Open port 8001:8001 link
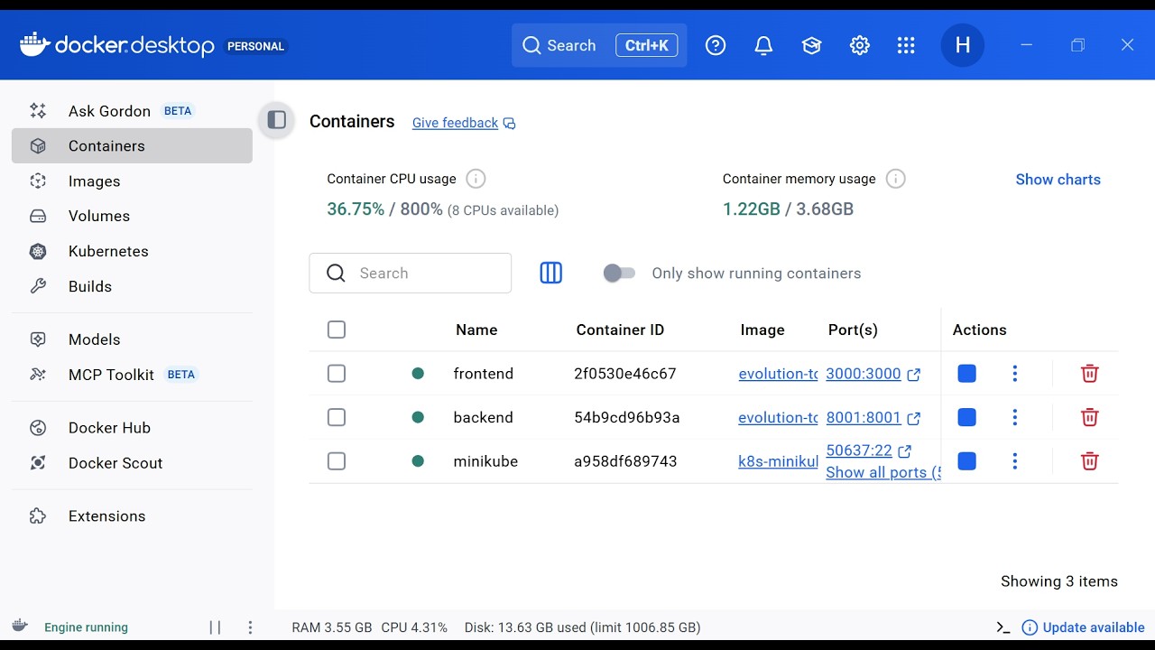This screenshot has height=650, width=1155. click(873, 418)
